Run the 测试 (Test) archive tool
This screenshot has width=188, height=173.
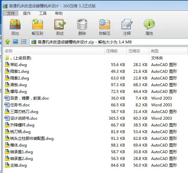tap(60, 24)
